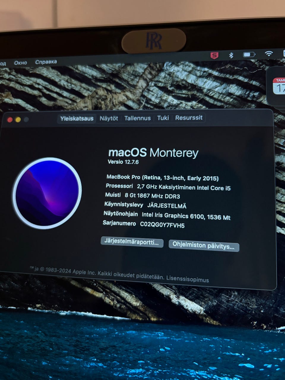Click the 2,7 GHz processor value

click(x=184, y=187)
